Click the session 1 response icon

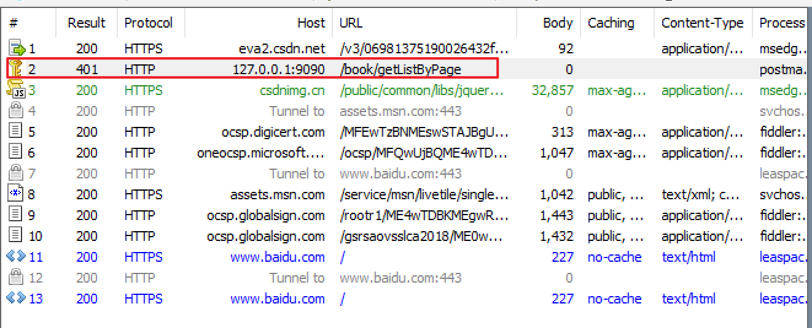(16, 48)
